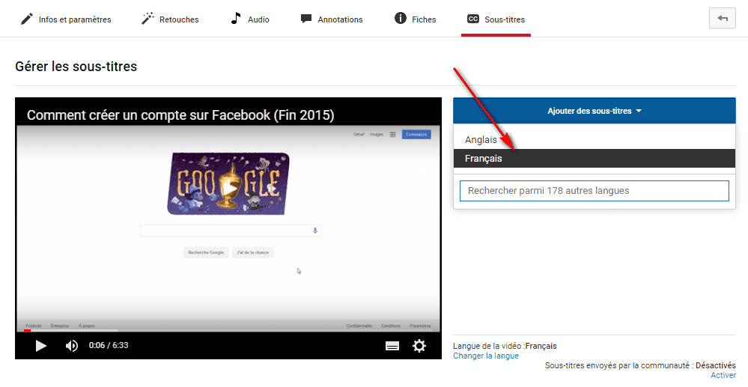Click the pencil icon for Infos et paramètres
This screenshot has height=387, width=748.
pyautogui.click(x=27, y=19)
